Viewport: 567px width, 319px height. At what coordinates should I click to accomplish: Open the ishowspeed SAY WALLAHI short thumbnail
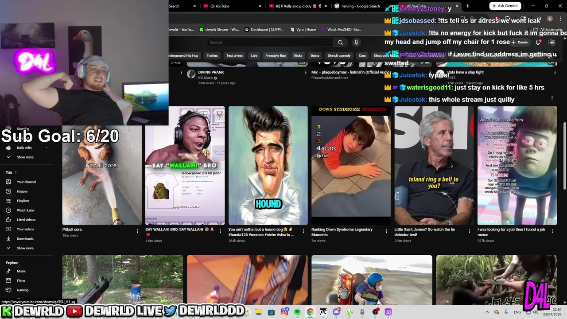click(x=185, y=166)
